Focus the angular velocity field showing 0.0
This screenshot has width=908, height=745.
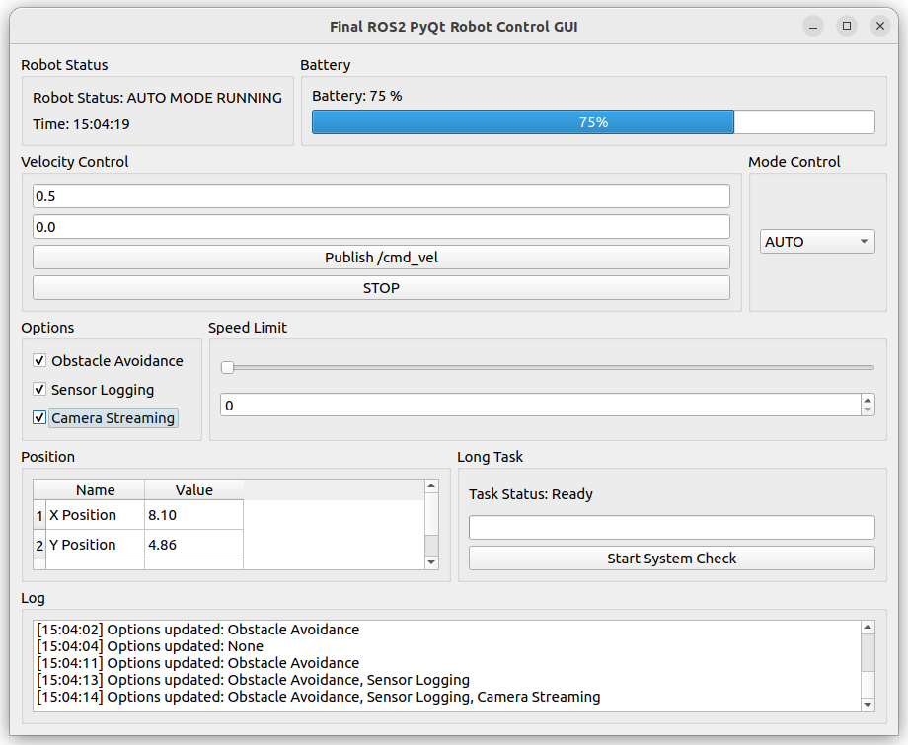381,227
